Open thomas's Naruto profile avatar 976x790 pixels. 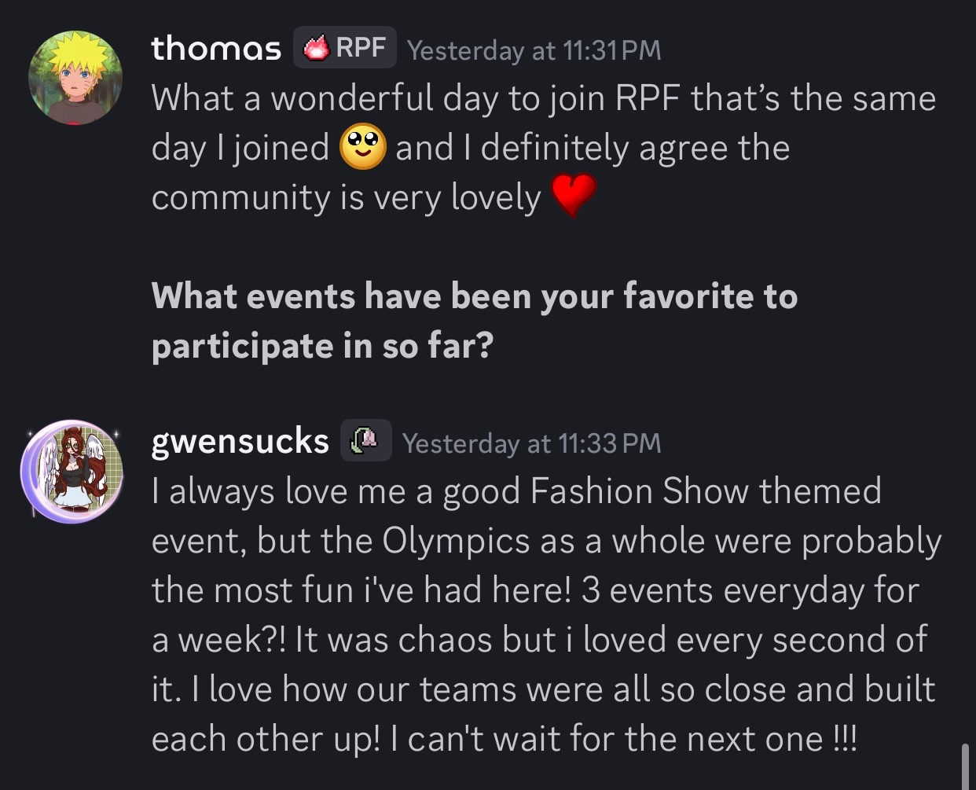coord(75,78)
